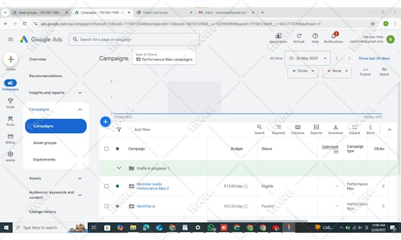Open the Appearance icon in header
This screenshot has width=401, height=240.
278,36
